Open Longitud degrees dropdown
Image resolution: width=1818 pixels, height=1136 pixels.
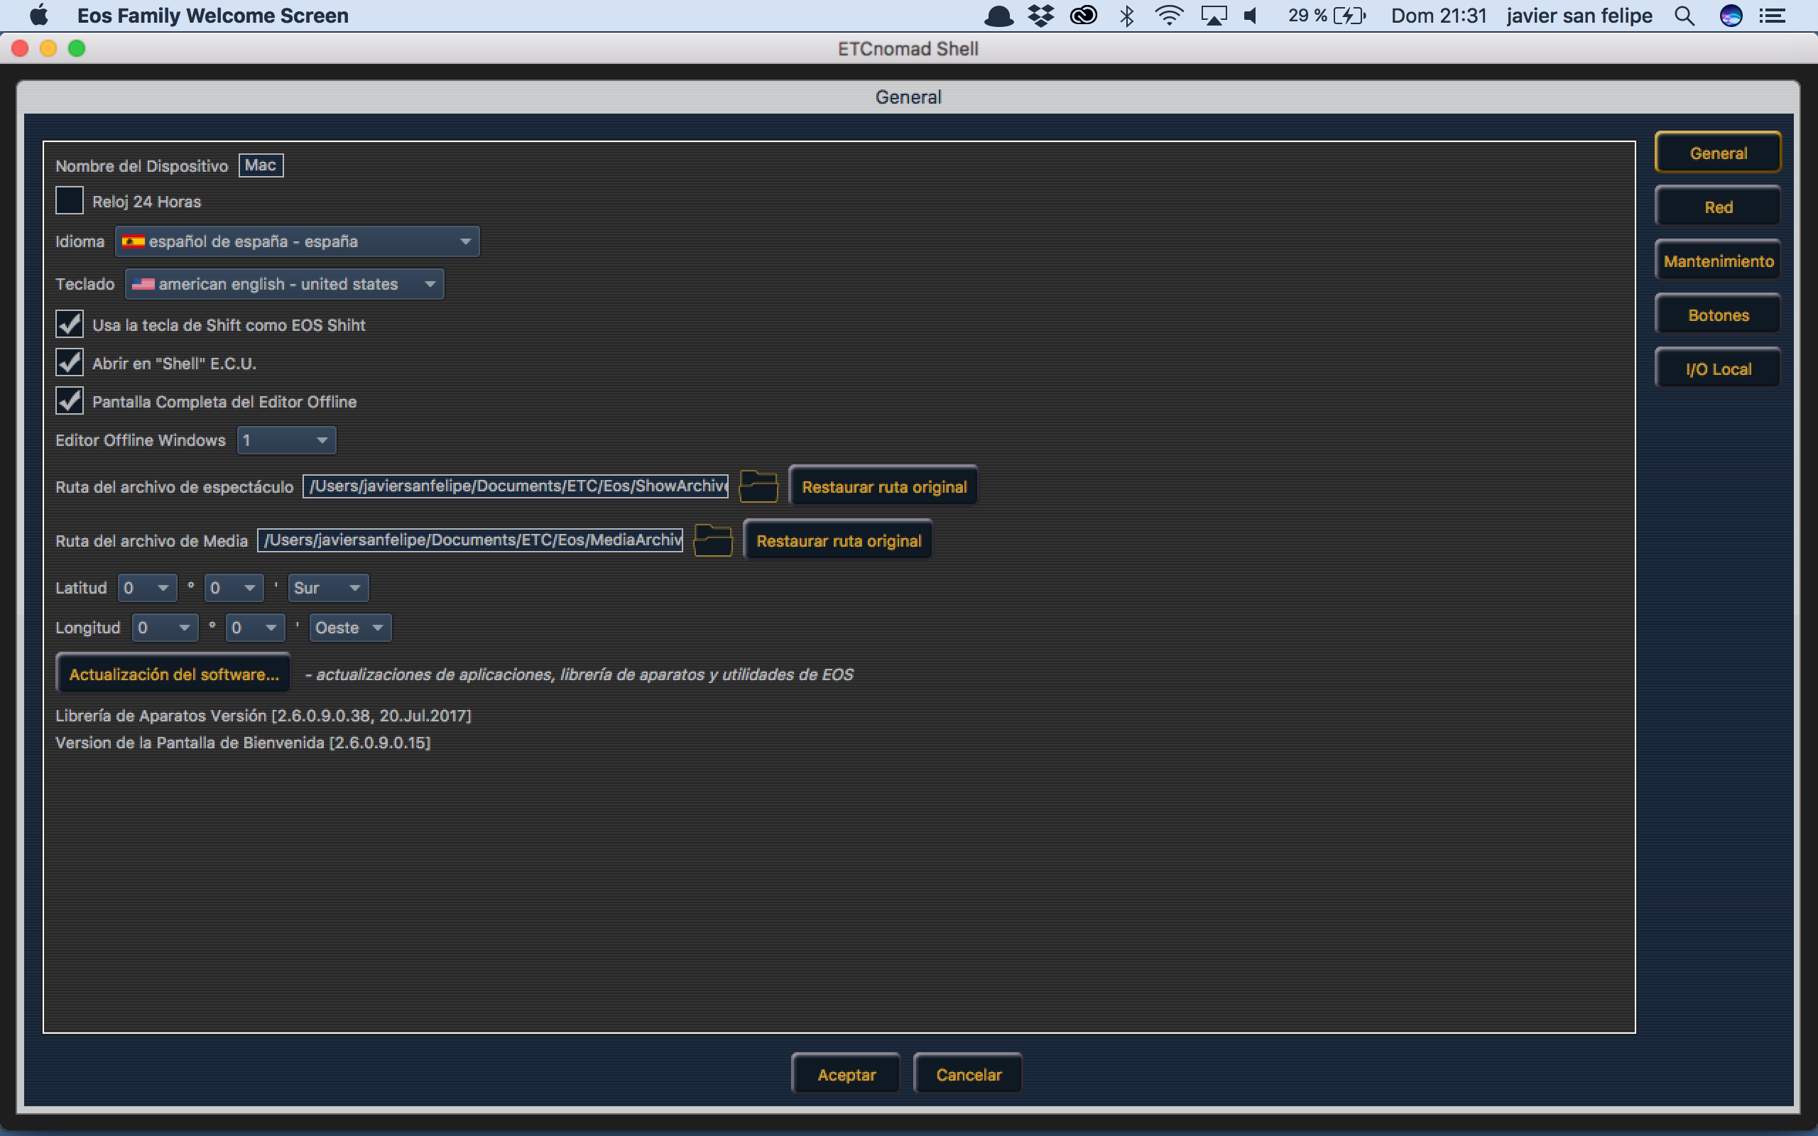tap(165, 628)
